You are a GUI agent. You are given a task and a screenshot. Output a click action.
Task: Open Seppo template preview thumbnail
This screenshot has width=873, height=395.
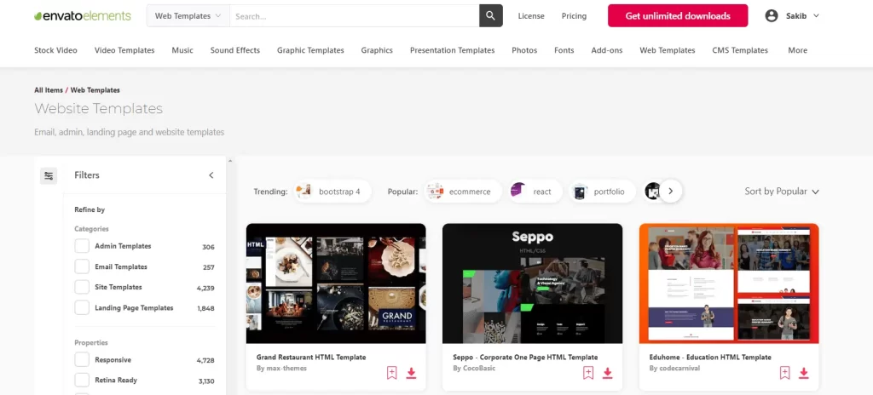click(x=532, y=283)
